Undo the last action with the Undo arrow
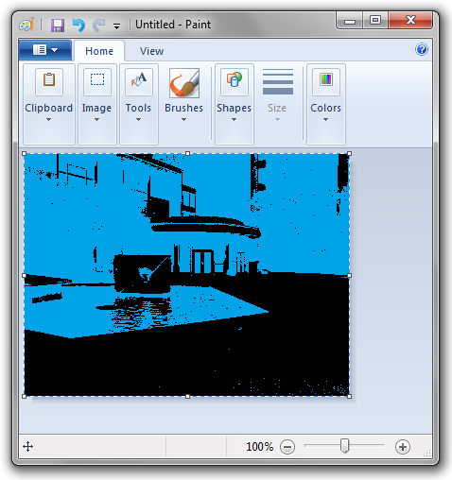 (78, 26)
